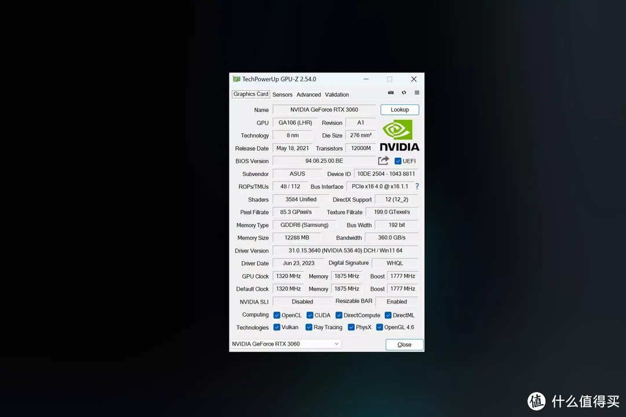Click the Memory Size field 12288 MB
626x417 pixels.
[297, 237]
